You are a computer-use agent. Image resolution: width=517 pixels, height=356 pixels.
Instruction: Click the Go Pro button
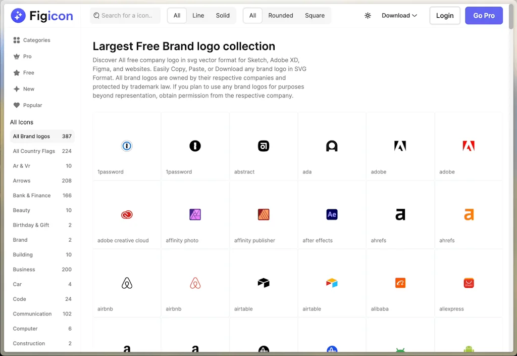tap(484, 16)
